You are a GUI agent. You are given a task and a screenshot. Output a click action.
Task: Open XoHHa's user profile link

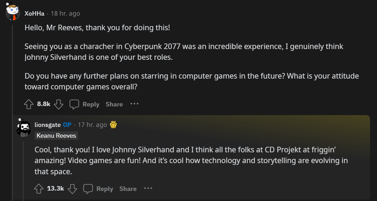click(34, 14)
